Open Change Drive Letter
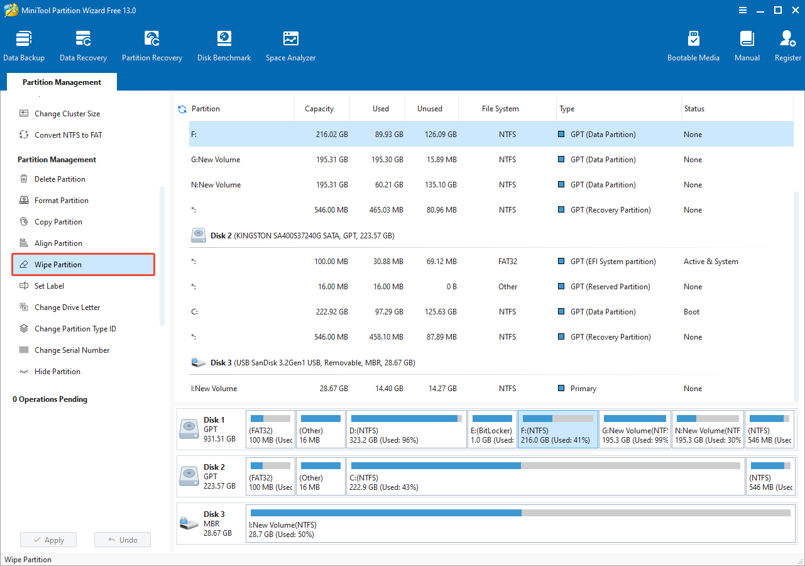This screenshot has width=805, height=566. 68,307
